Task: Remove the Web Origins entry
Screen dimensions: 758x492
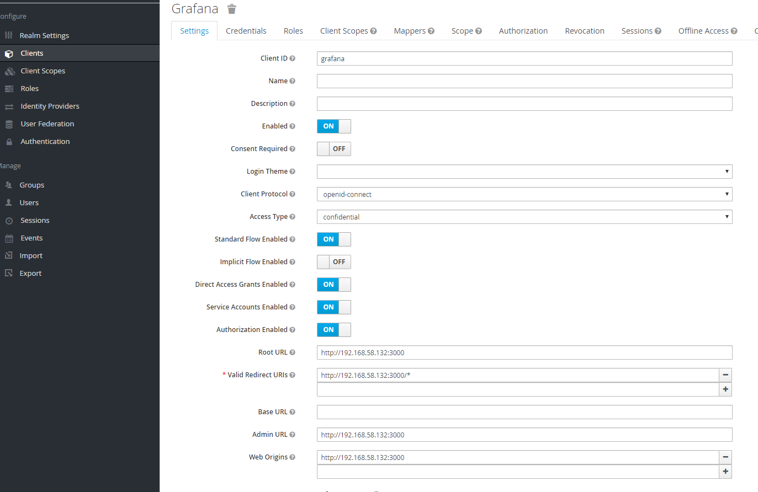Action: pos(725,457)
